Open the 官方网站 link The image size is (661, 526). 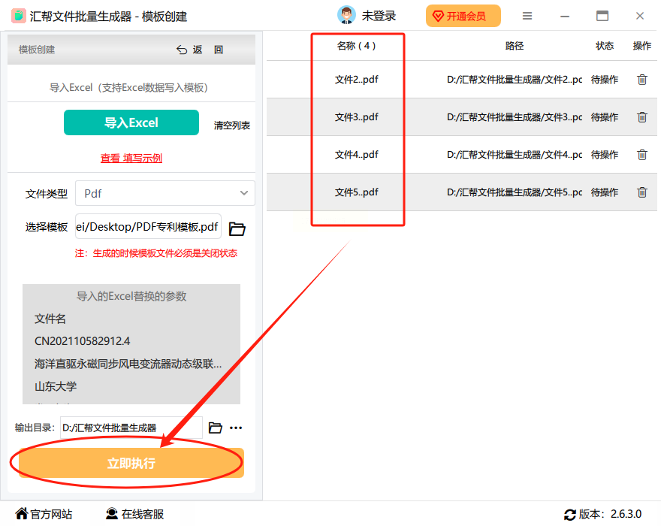point(44,514)
